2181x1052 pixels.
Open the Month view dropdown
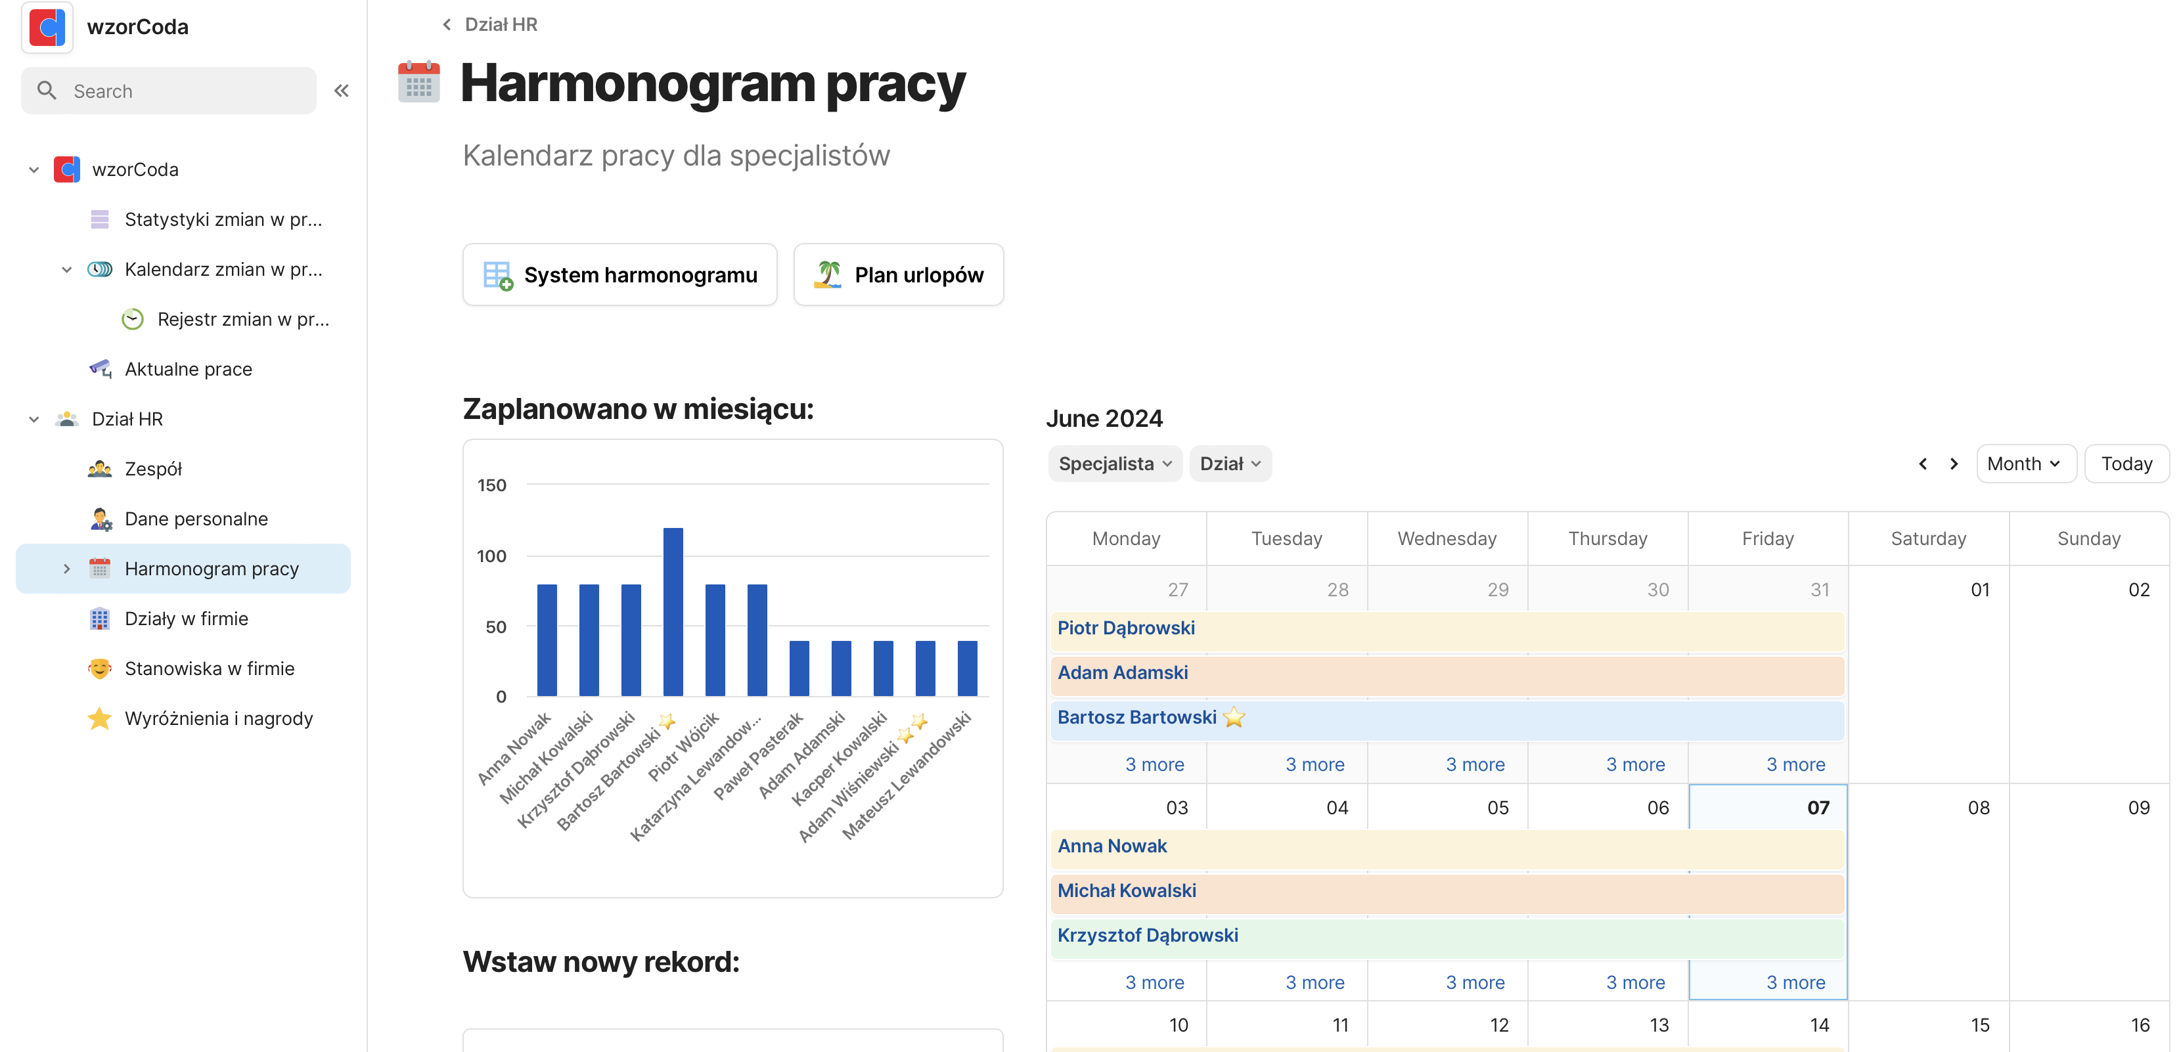[2025, 464]
